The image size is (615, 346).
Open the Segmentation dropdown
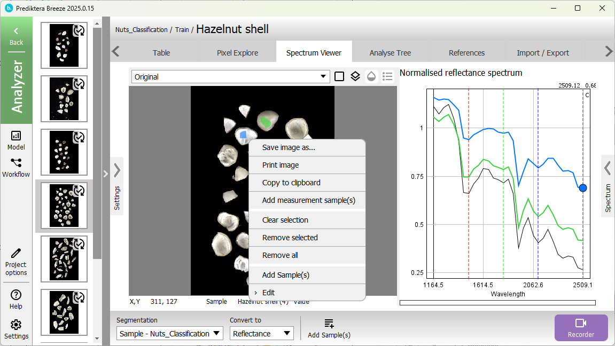[170, 334]
